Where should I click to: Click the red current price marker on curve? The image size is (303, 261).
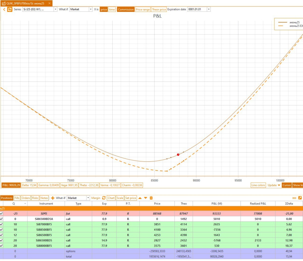point(178,154)
